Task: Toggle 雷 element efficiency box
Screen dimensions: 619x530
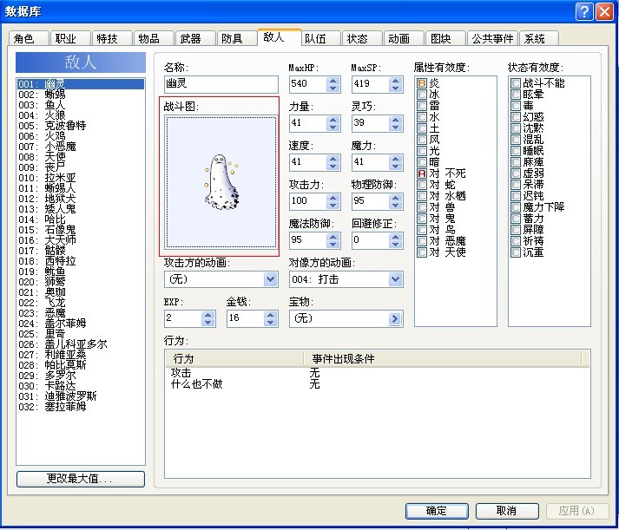Action: 422,106
